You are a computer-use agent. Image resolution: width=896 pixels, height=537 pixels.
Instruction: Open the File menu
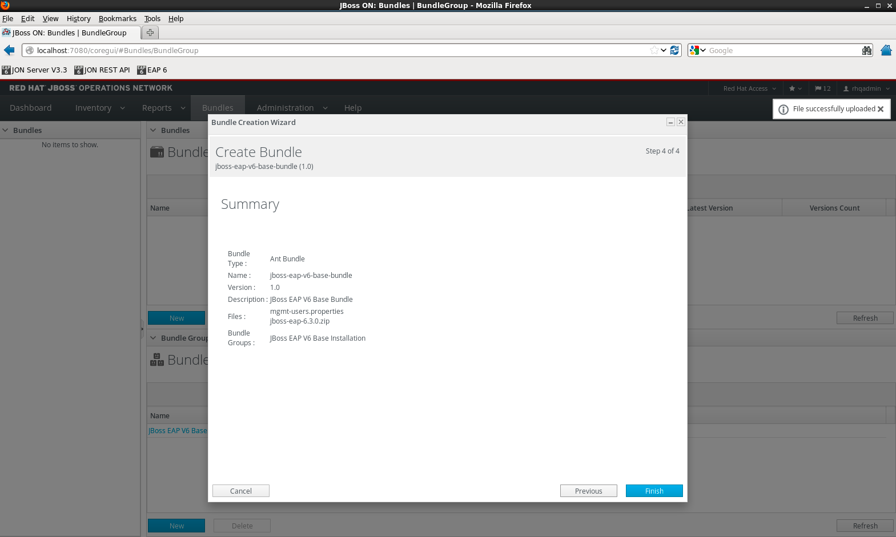7,18
